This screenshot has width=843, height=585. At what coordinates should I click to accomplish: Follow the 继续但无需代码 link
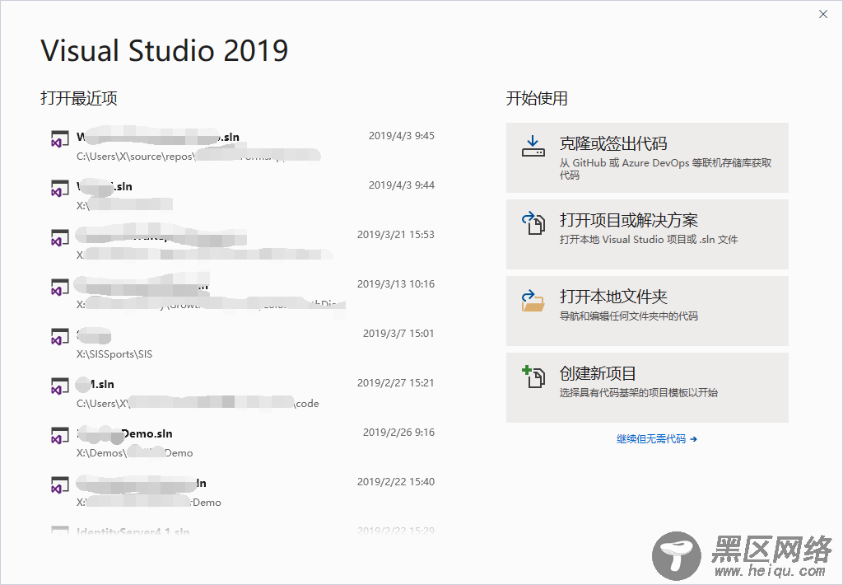[656, 439]
